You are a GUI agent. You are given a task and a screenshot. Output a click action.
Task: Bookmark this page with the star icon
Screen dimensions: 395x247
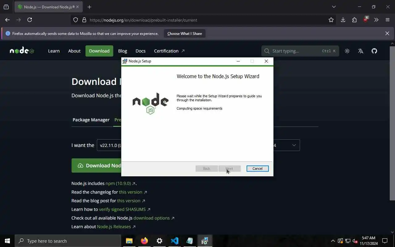click(331, 20)
